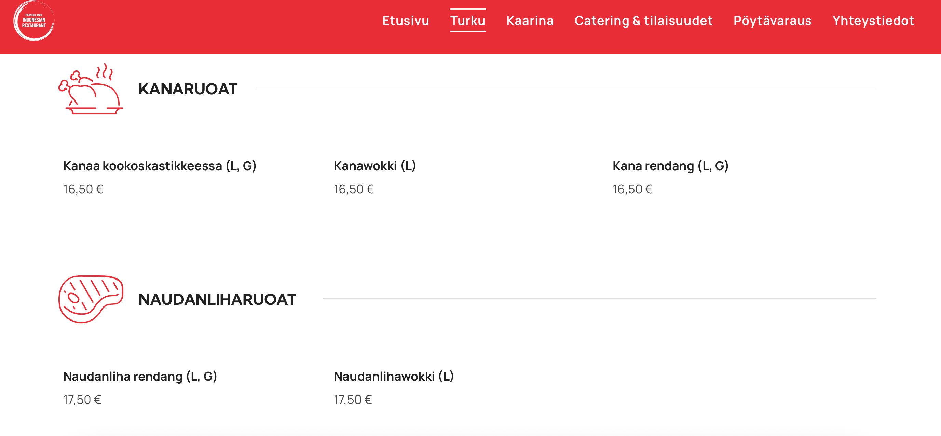The height and width of the screenshot is (436, 941).
Task: Open the Etusivu home page
Action: click(406, 21)
